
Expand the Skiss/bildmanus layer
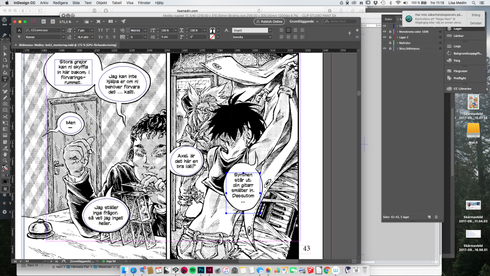point(397,48)
